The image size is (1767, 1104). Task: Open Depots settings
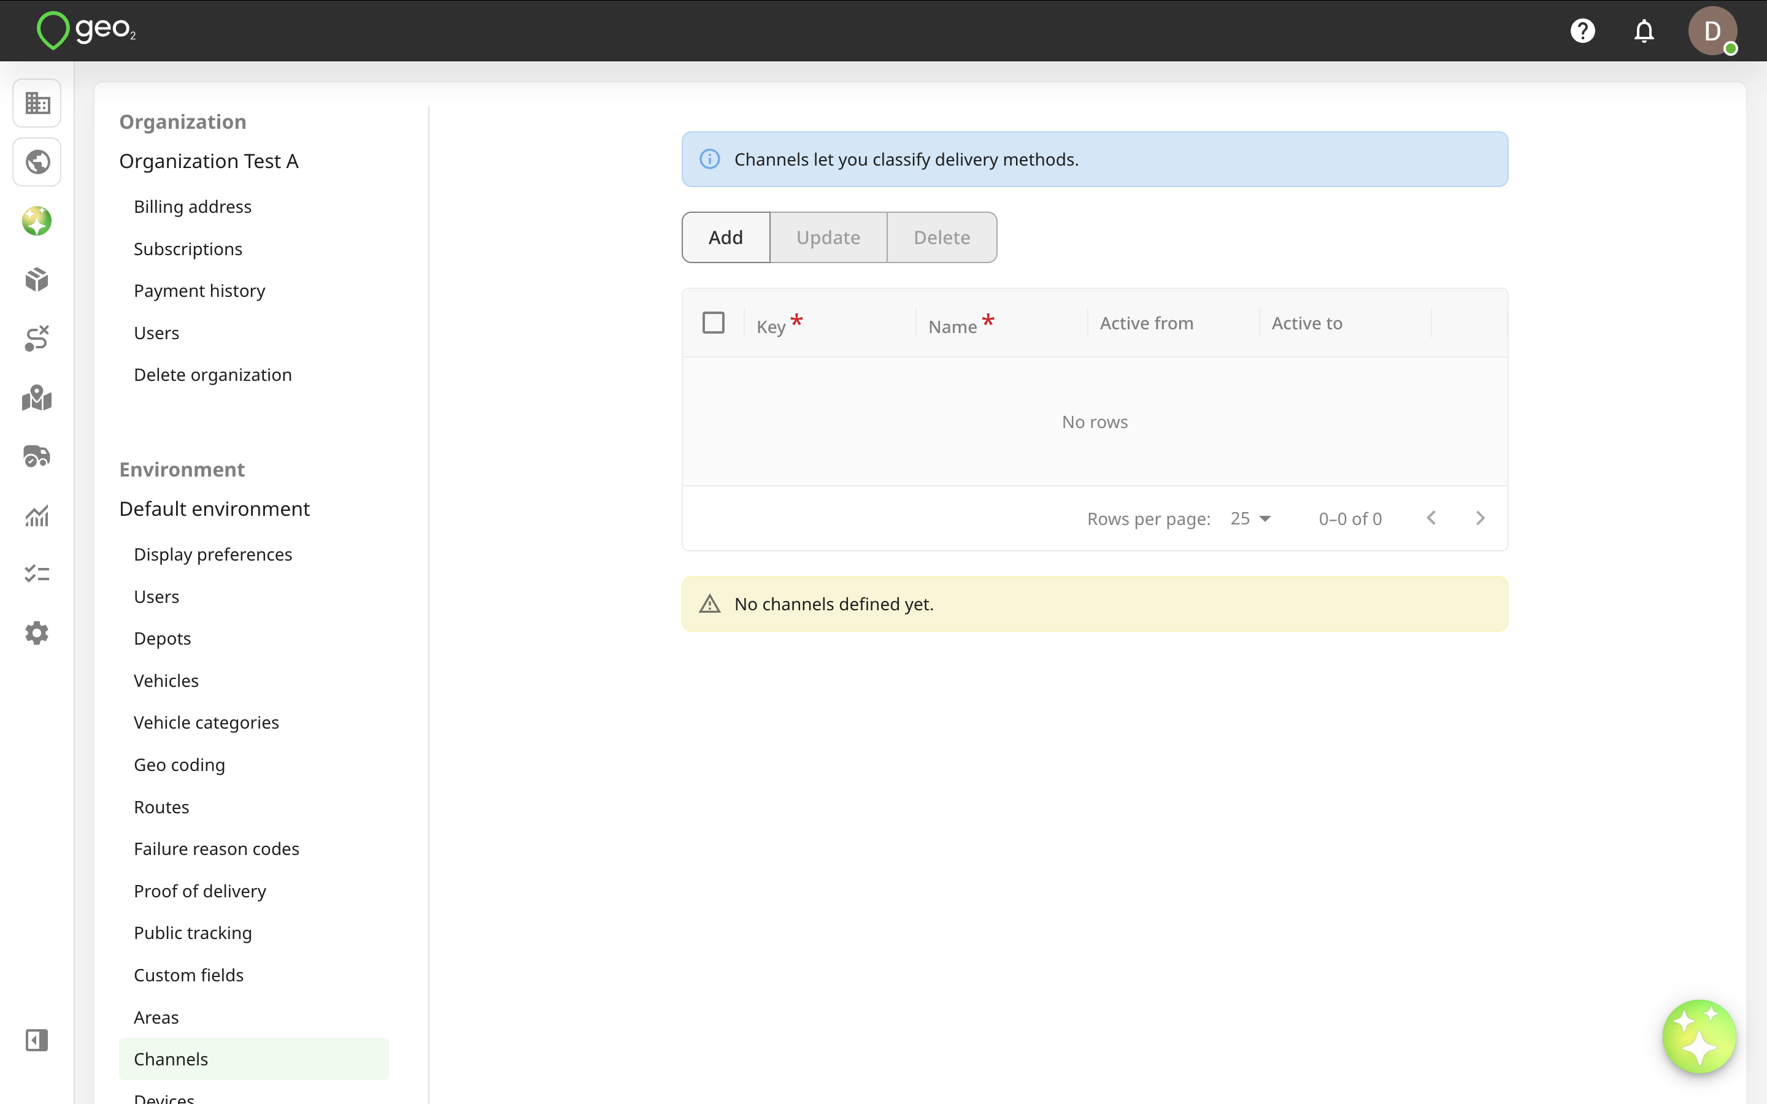point(162,638)
